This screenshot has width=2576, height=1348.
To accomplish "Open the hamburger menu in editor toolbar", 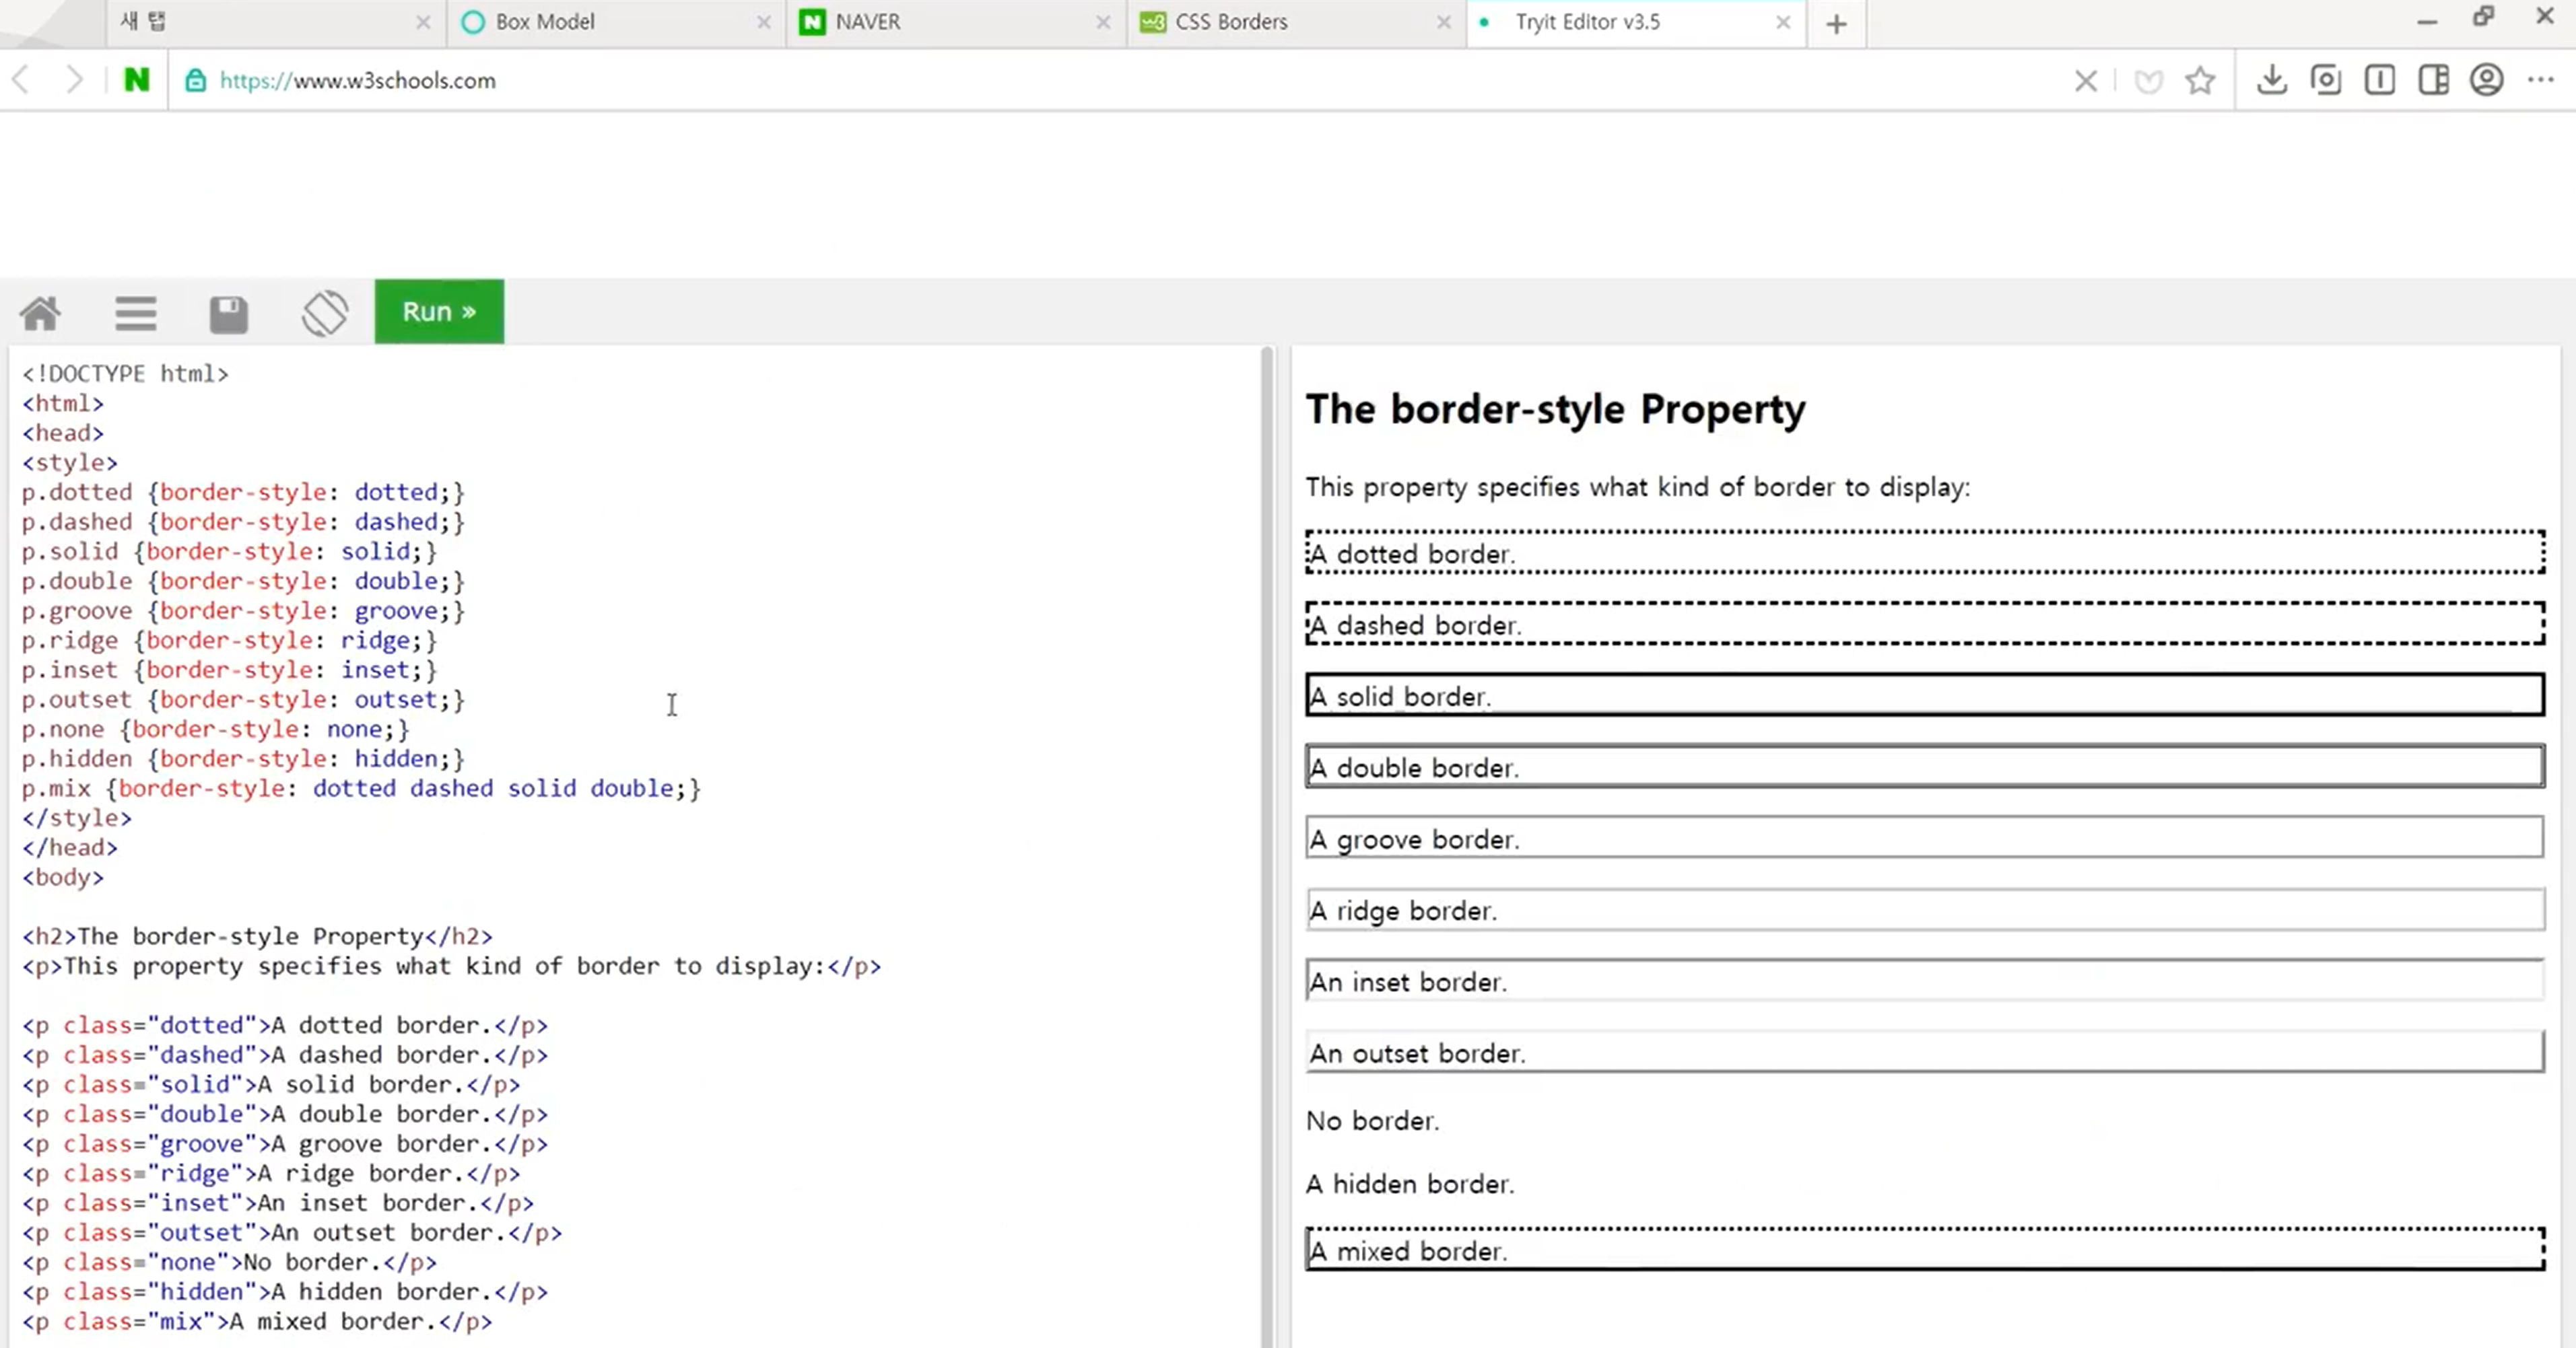I will pos(135,313).
